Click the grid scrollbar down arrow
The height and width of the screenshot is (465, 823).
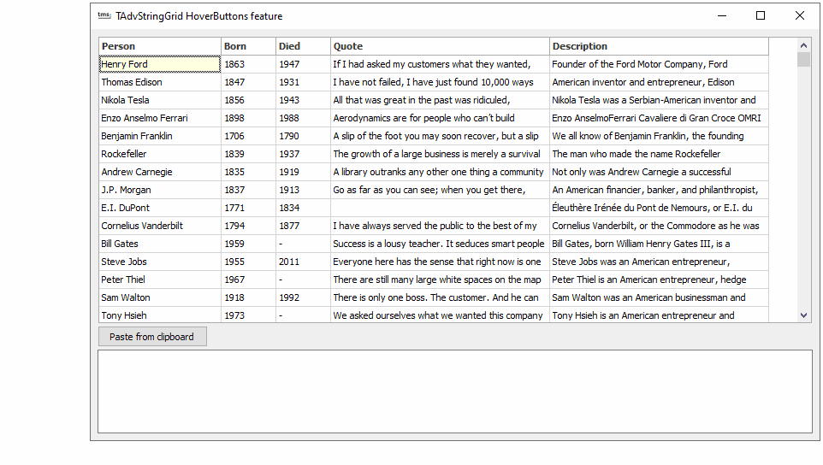click(803, 315)
